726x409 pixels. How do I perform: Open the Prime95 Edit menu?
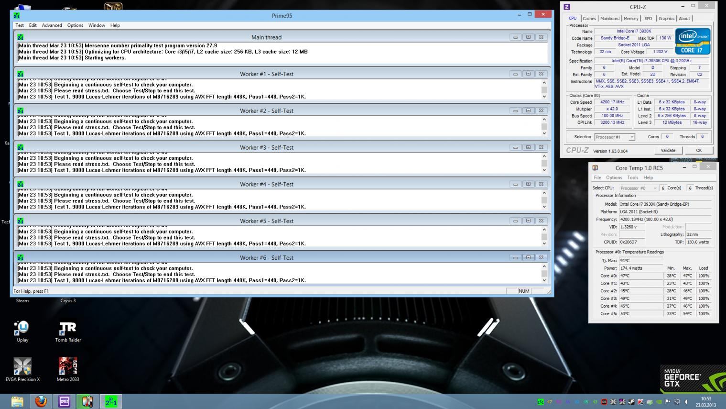[x=33, y=25]
